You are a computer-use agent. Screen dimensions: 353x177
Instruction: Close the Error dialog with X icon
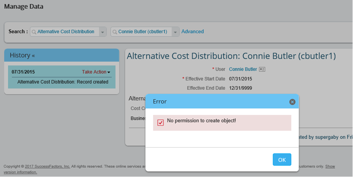click(x=292, y=102)
